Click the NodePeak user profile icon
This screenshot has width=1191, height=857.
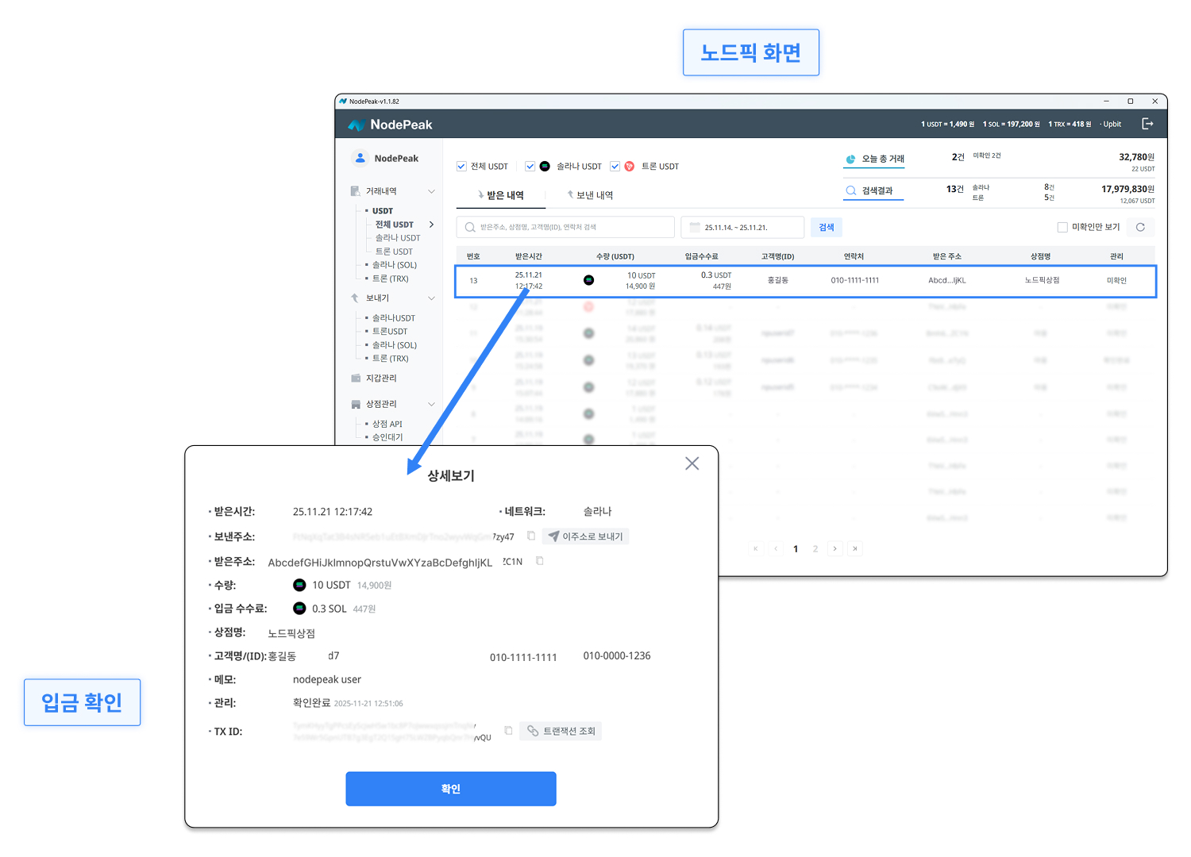pyautogui.click(x=360, y=158)
